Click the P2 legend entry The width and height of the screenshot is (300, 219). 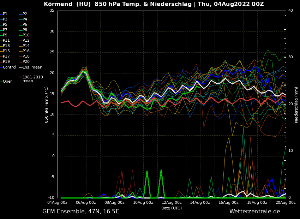(x=25, y=14)
